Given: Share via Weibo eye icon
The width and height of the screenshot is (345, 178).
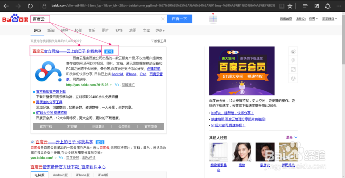Looking at the screenshot, I should 293,52.
